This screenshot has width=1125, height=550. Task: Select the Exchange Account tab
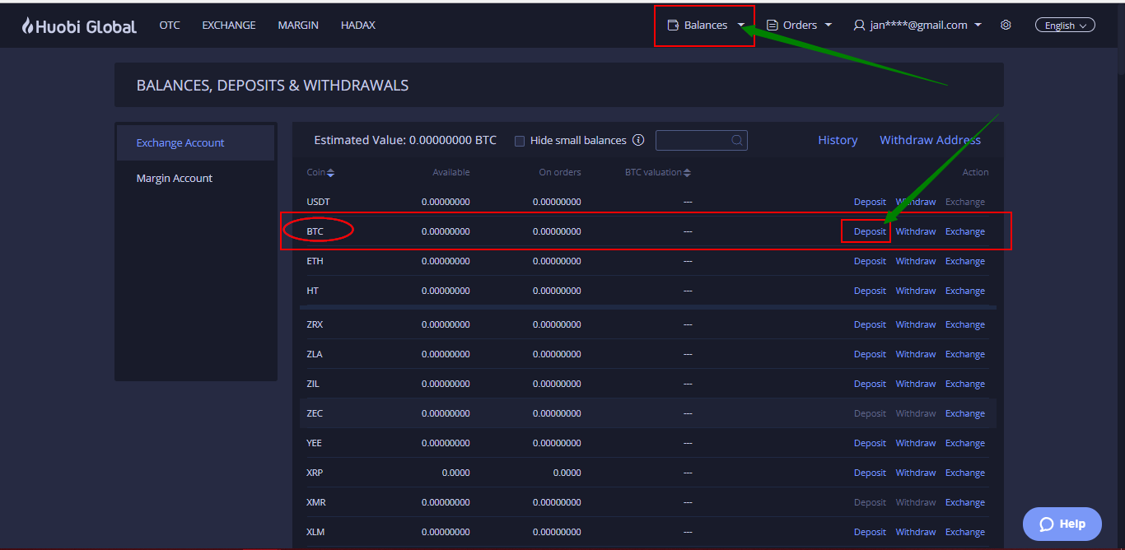pyautogui.click(x=195, y=142)
